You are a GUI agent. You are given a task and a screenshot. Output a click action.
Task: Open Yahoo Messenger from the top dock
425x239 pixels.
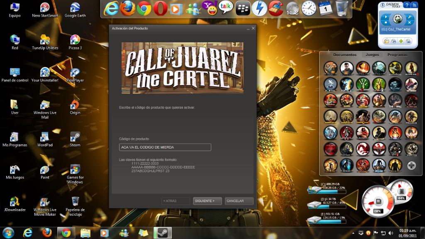click(210, 8)
